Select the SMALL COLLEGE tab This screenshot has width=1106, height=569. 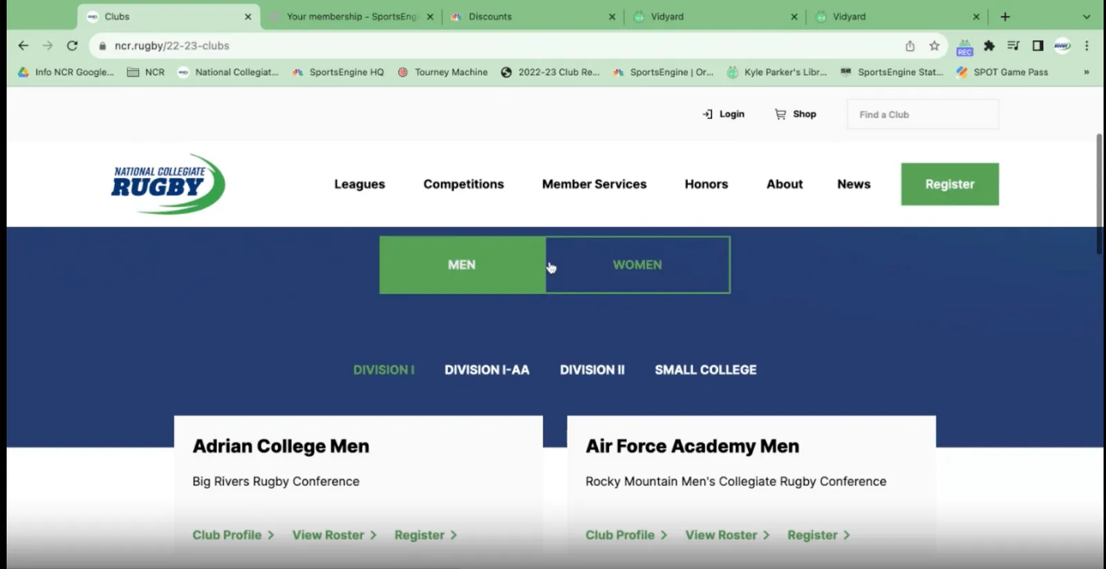[x=706, y=370]
